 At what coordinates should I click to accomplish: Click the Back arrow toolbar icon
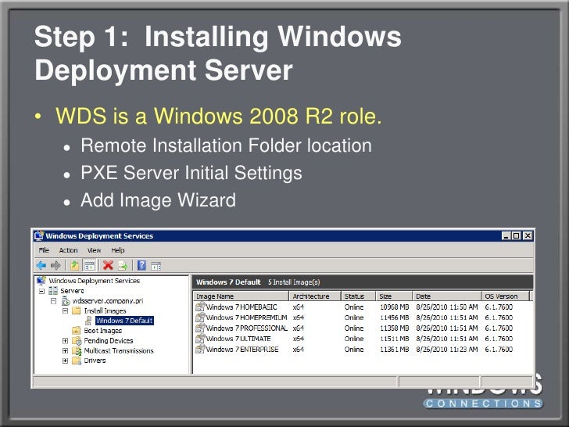click(41, 266)
